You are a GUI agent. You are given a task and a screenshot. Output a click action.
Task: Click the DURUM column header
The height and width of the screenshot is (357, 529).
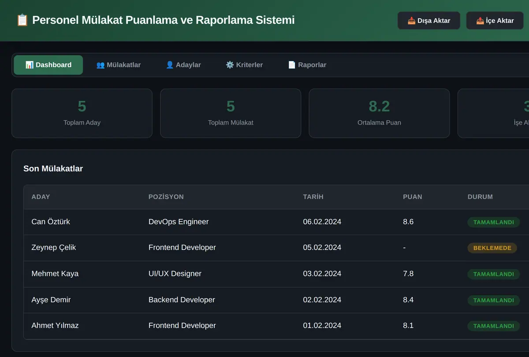(x=480, y=197)
